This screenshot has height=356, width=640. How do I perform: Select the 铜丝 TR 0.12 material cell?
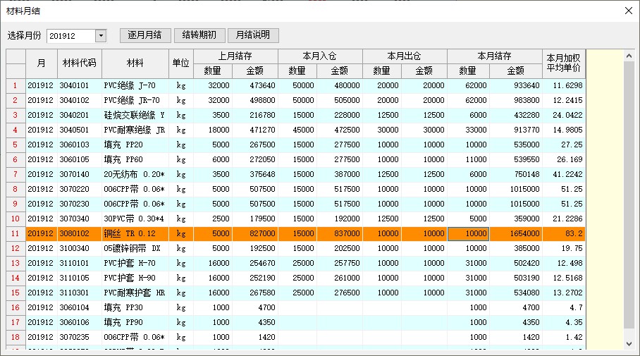(x=135, y=233)
